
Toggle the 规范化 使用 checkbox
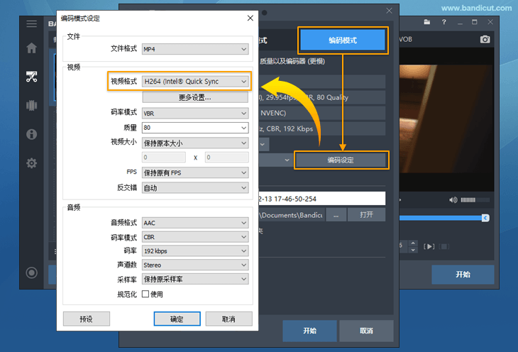click(145, 294)
